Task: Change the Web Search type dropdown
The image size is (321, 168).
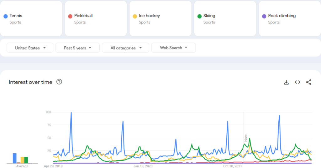Action: [173, 48]
